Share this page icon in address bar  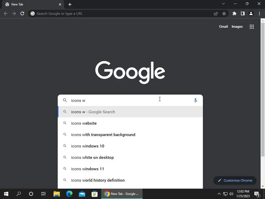pos(216,13)
